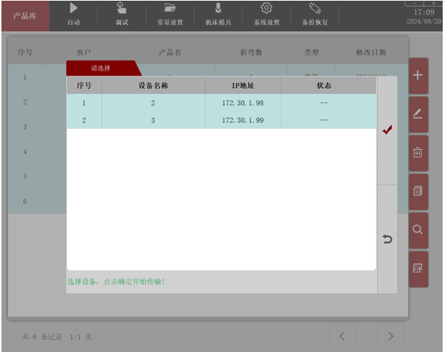
Task: Click the copy document icon
Action: (418, 191)
